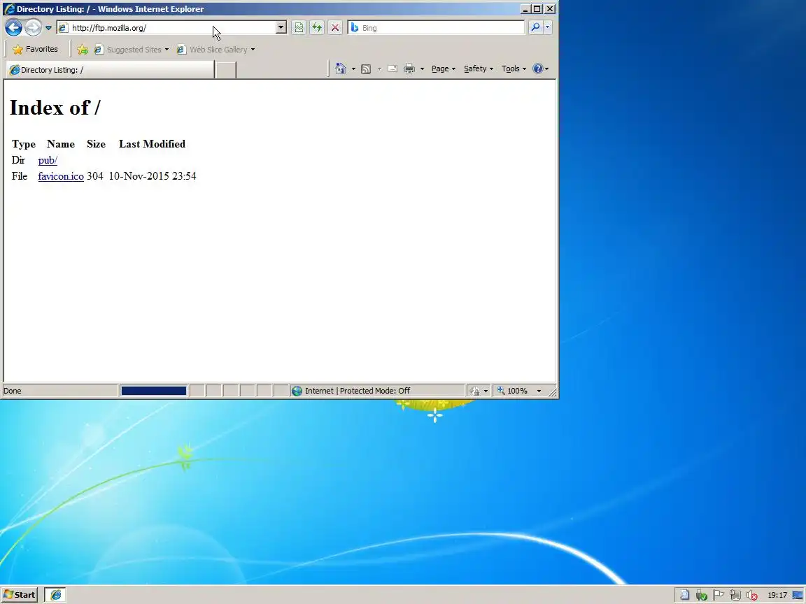The width and height of the screenshot is (806, 604).
Task: Click the Read Mail envelope icon
Action: point(393,69)
